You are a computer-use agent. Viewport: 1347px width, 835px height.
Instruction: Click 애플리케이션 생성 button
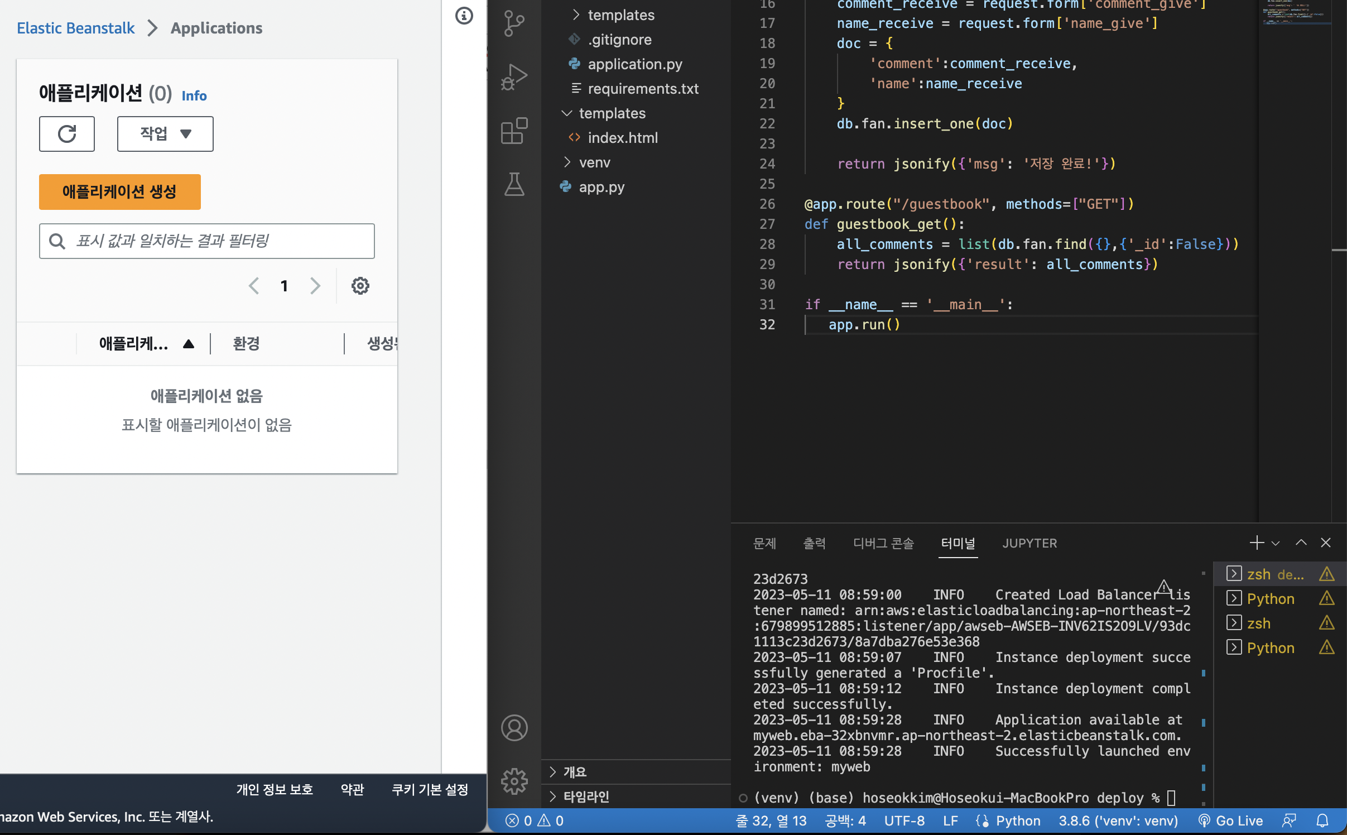point(119,192)
